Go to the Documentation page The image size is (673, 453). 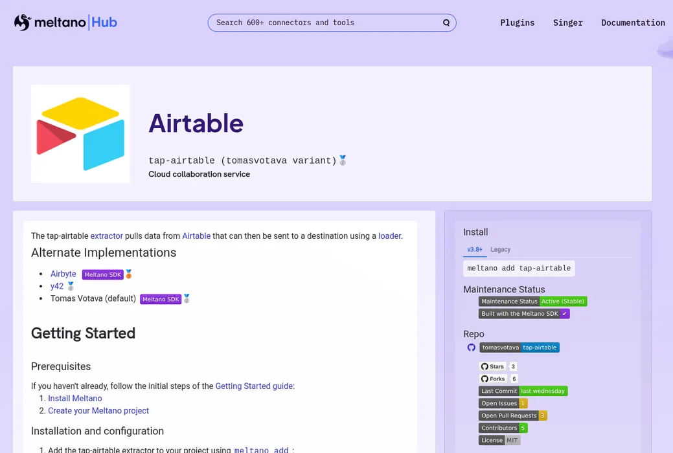pos(632,23)
